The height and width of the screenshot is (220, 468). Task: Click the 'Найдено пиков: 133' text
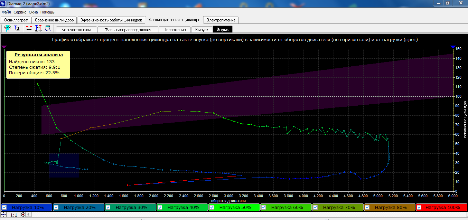[32, 61]
